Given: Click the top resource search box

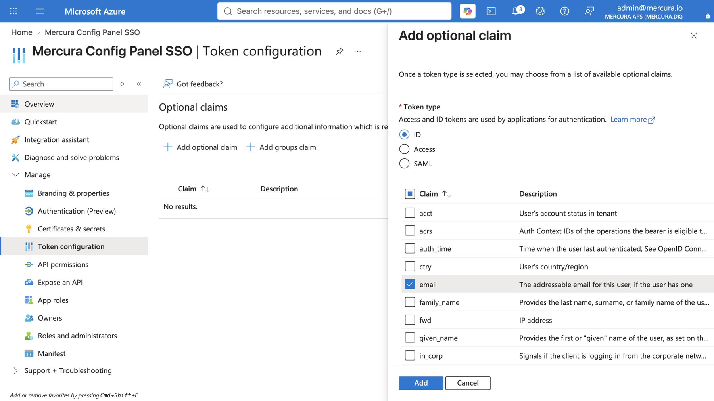Looking at the screenshot, I should coord(334,11).
